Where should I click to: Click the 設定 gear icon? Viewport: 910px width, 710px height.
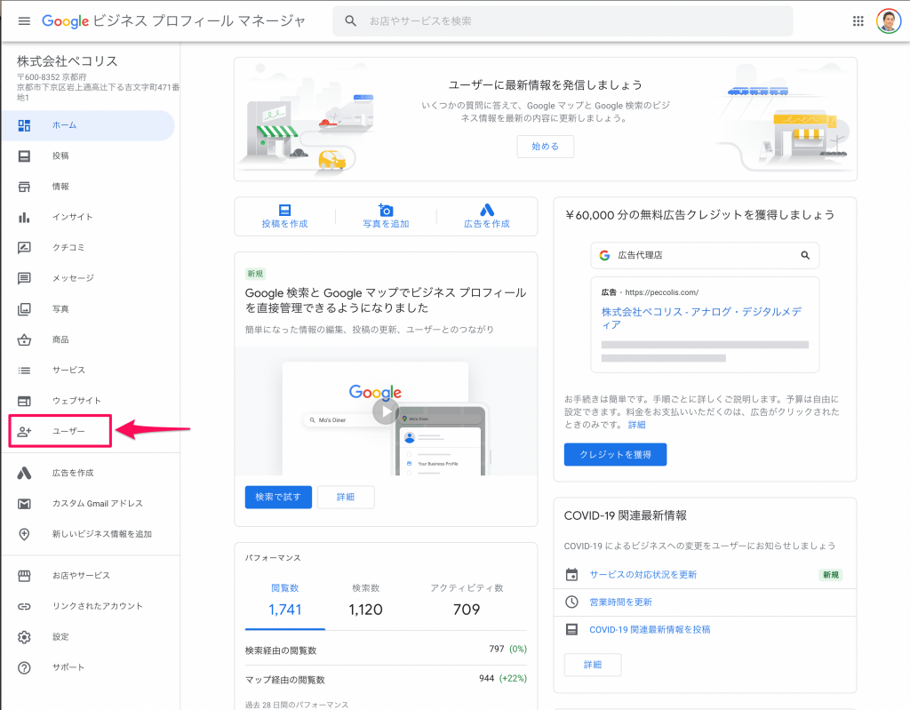point(24,637)
